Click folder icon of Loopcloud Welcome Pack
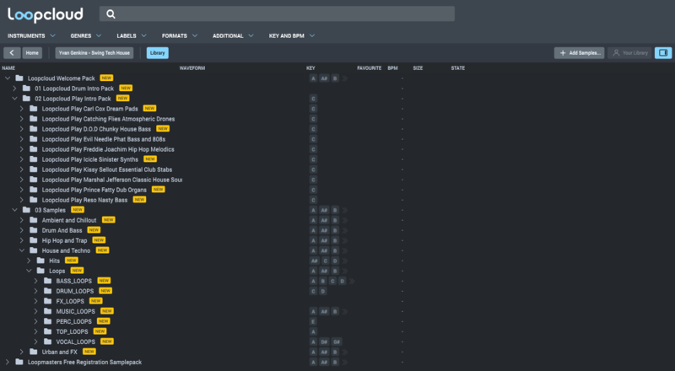This screenshot has width=675, height=371. pyautogui.click(x=19, y=78)
